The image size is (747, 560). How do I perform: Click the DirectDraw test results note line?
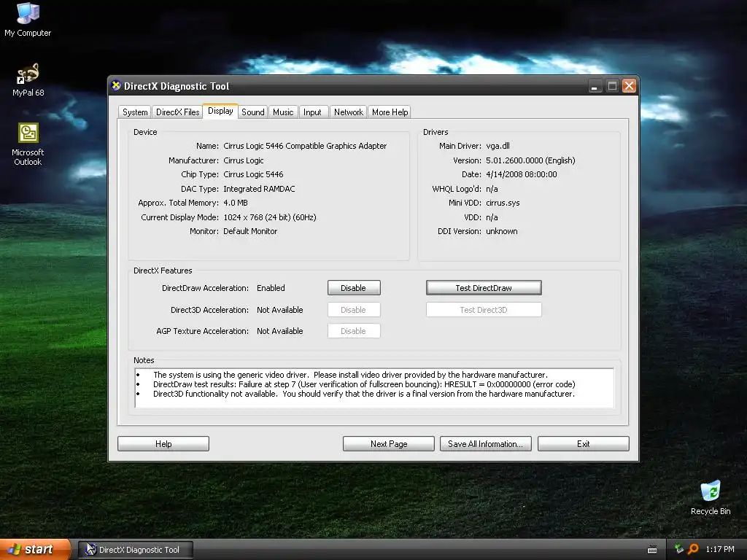(364, 384)
